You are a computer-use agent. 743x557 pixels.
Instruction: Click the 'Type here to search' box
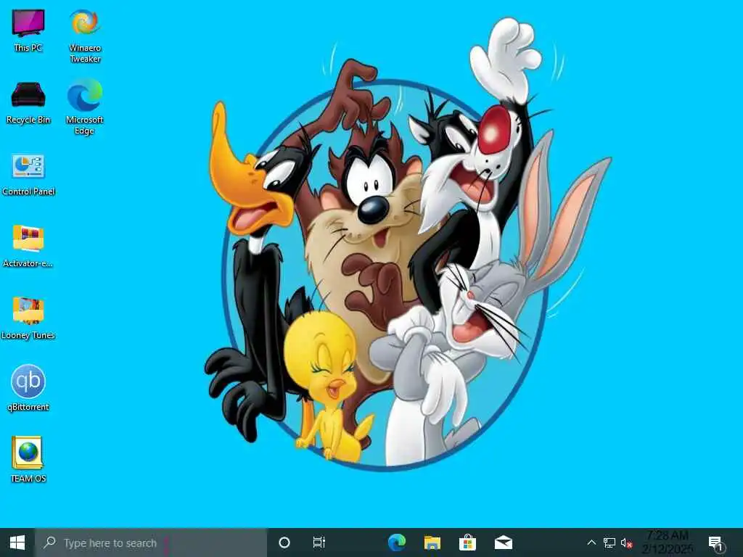click(151, 542)
